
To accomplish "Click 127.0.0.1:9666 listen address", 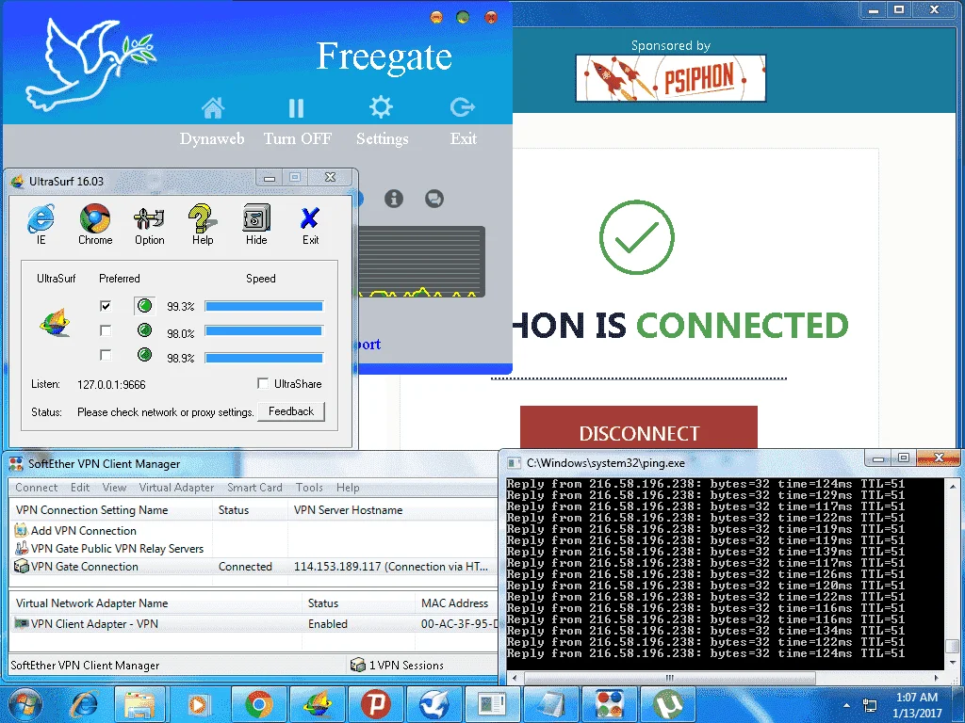I will point(111,385).
